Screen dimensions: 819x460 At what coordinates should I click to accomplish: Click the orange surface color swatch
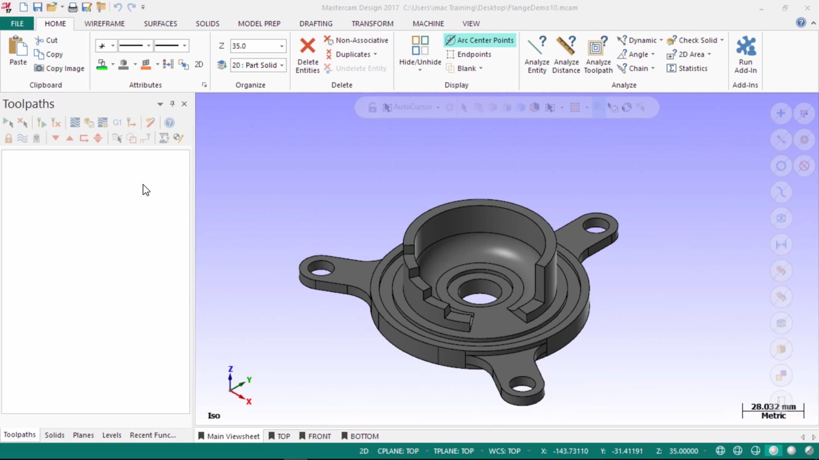click(x=146, y=64)
